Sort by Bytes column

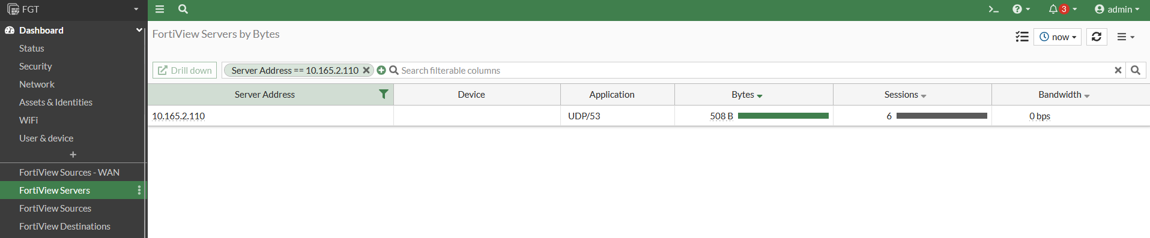point(747,94)
